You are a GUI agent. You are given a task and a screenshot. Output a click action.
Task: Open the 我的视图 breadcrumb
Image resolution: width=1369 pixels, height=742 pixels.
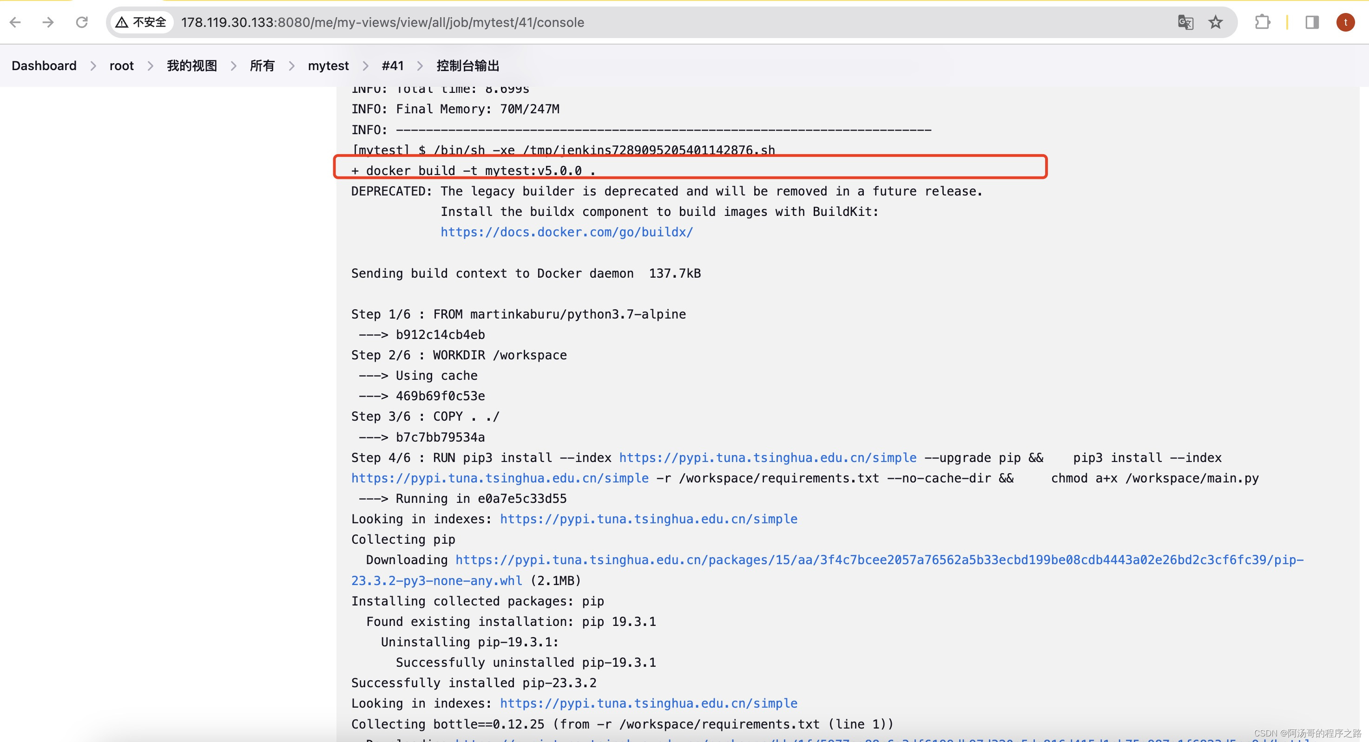192,66
